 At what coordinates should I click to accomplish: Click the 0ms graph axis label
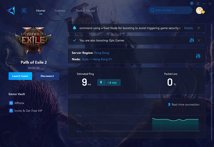pyautogui.click(x=79, y=131)
